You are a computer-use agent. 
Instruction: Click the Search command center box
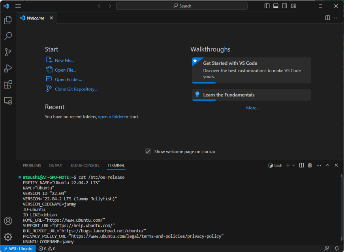pyautogui.click(x=182, y=6)
